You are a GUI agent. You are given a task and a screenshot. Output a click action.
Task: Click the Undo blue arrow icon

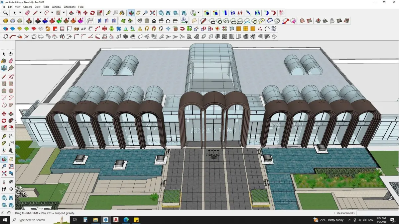coord(267,13)
